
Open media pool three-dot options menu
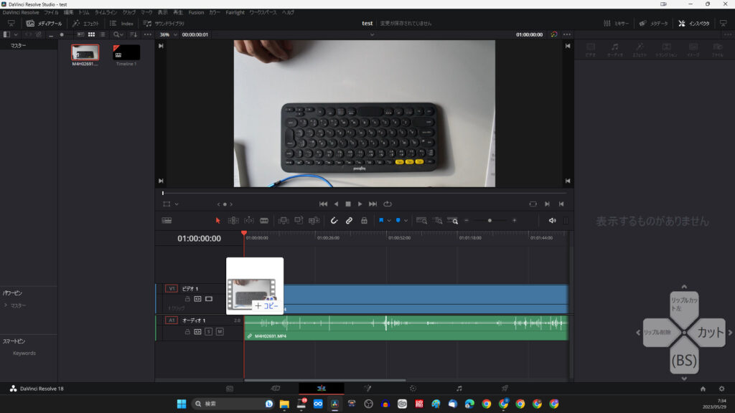click(148, 34)
